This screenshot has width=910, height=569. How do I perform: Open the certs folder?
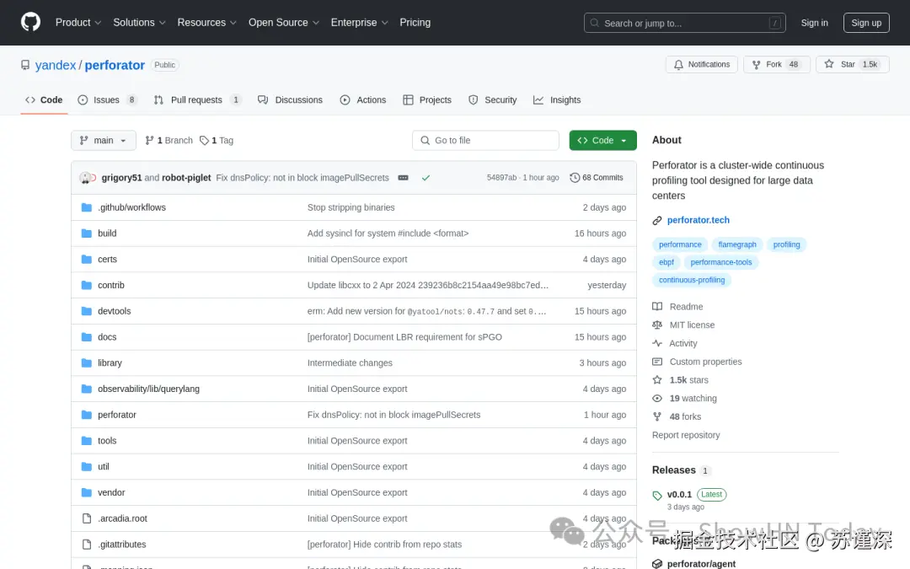click(x=107, y=260)
